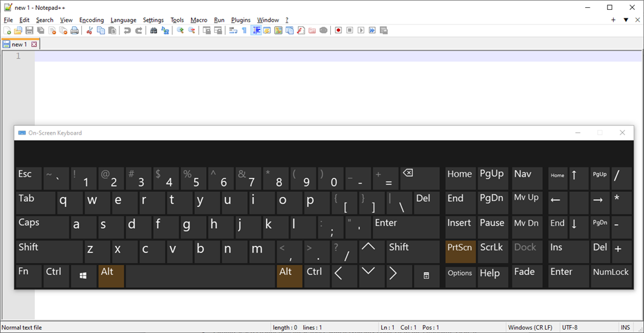
Task: Click the Stop Recording macro icon
Action: (349, 30)
